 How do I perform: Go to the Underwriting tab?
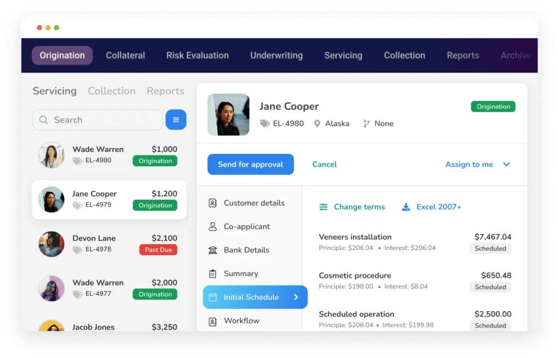tap(276, 55)
